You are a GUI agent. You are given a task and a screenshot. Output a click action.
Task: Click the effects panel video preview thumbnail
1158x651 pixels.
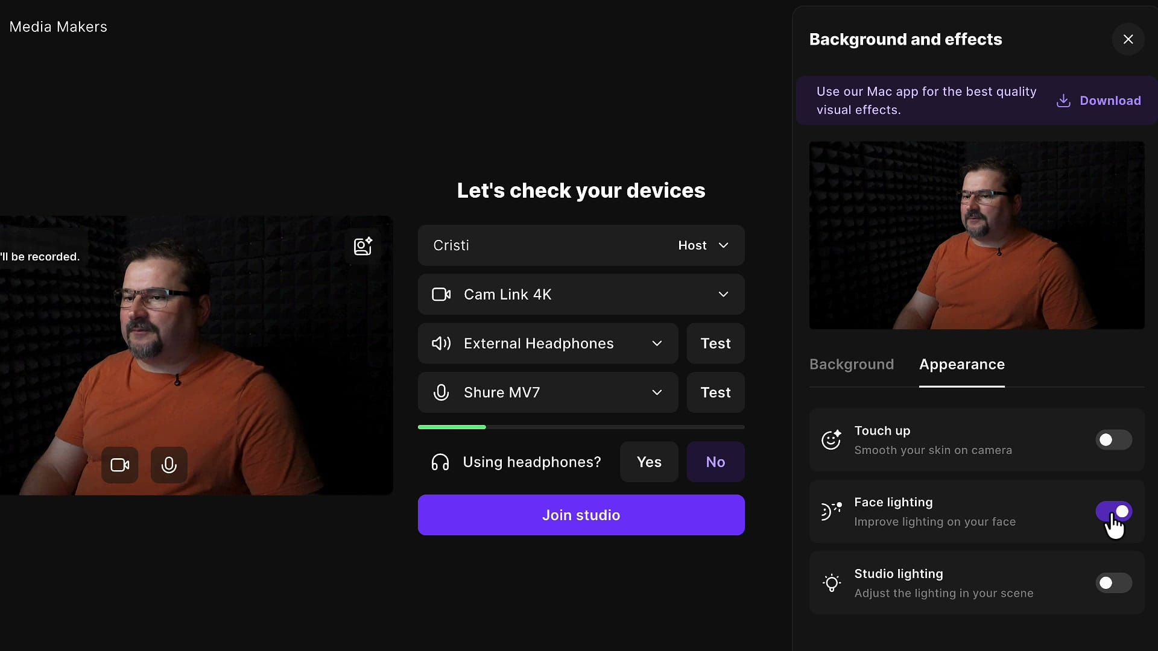[976, 235]
